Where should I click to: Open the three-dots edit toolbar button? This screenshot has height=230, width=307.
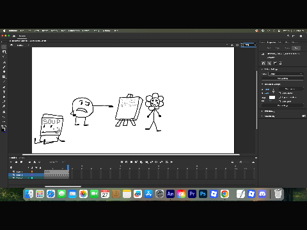coord(4,121)
